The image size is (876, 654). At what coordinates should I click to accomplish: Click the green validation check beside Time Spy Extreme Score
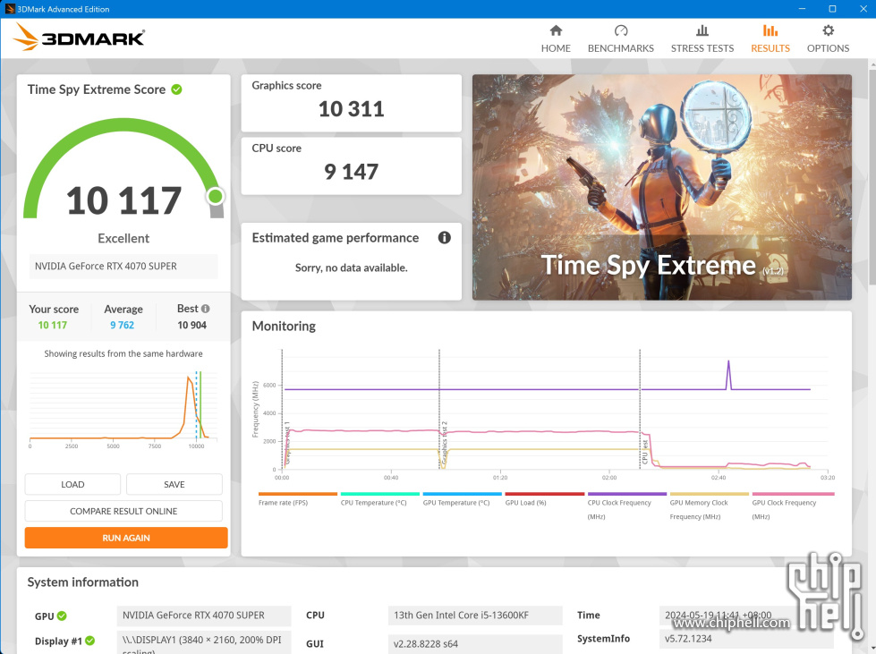coord(176,89)
